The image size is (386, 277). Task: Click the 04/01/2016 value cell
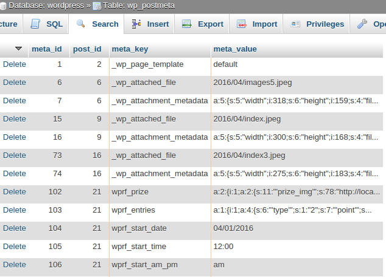click(x=297, y=231)
